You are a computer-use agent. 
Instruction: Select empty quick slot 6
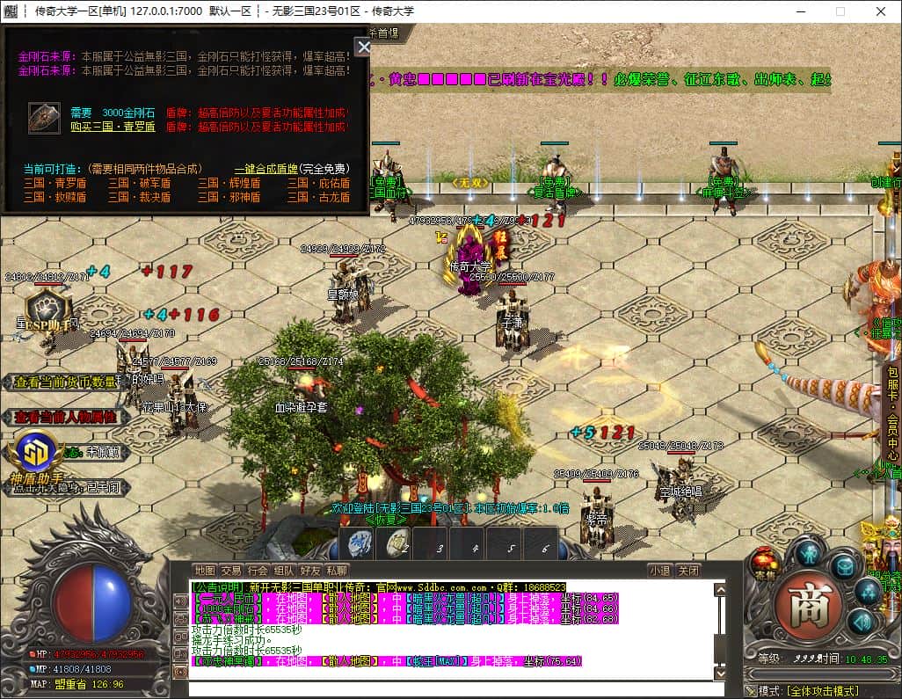pyautogui.click(x=541, y=544)
